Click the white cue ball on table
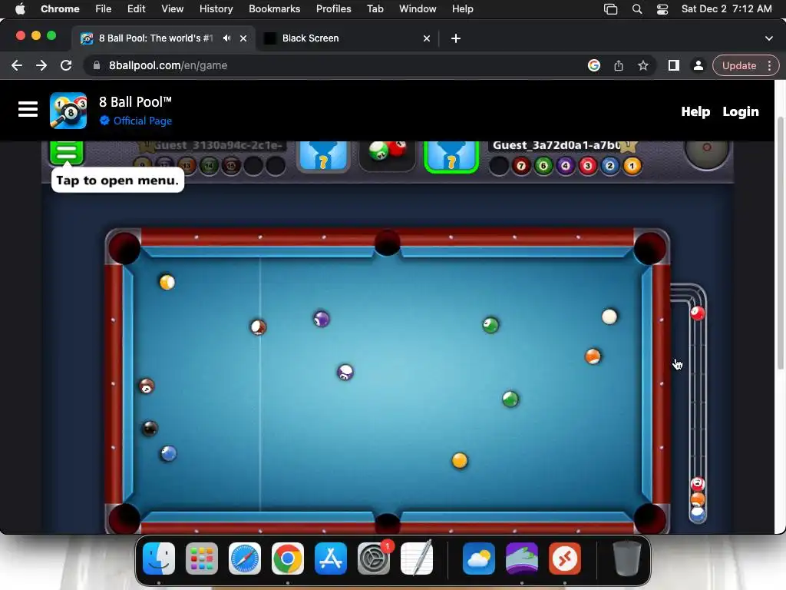The width and height of the screenshot is (786, 590). coord(609,317)
